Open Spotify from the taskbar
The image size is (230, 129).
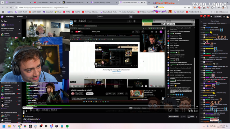click(67, 126)
